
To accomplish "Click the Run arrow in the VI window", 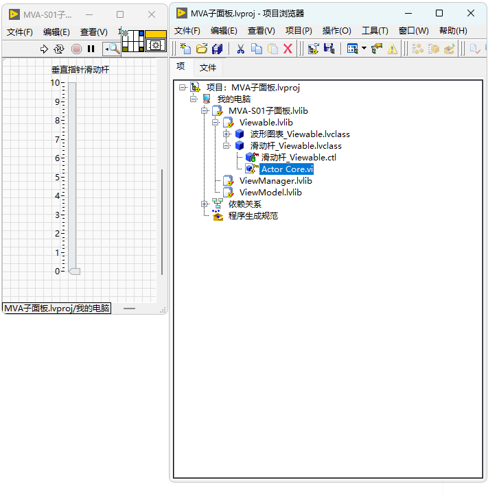I will click(44, 49).
